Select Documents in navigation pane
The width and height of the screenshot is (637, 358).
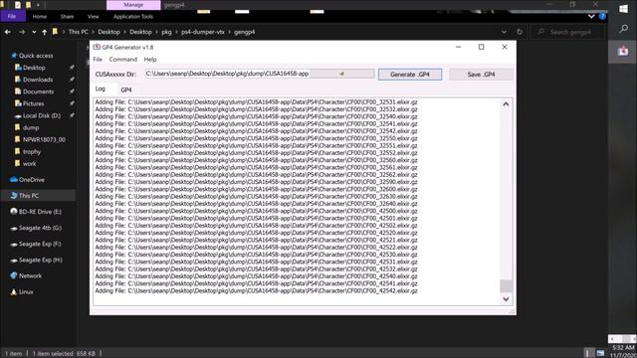[38, 91]
